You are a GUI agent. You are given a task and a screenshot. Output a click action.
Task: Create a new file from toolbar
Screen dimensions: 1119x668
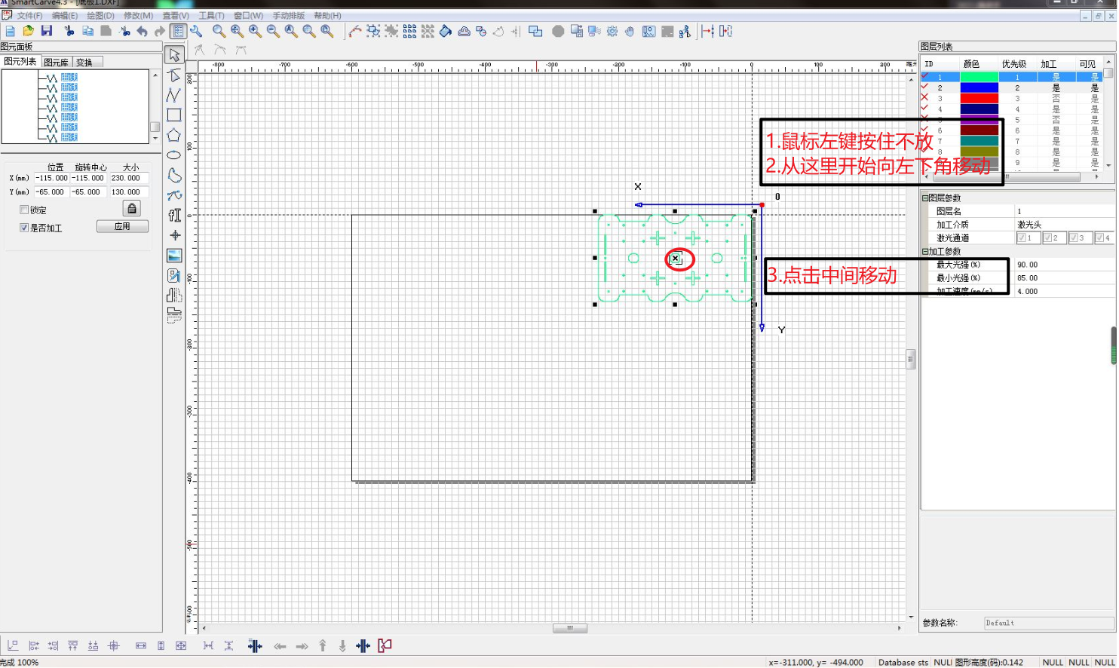[x=10, y=31]
